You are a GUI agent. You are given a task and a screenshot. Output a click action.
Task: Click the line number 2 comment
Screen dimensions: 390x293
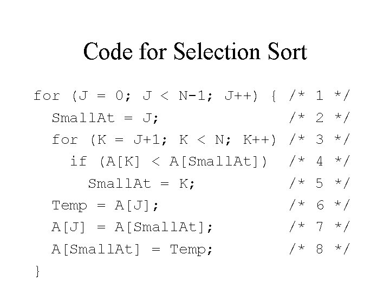[x=320, y=118]
